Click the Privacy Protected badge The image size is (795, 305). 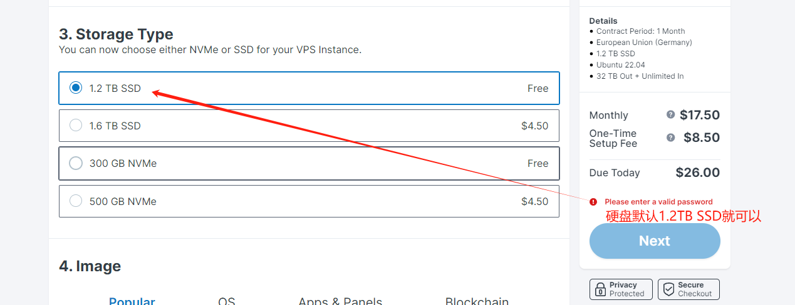[x=621, y=289]
